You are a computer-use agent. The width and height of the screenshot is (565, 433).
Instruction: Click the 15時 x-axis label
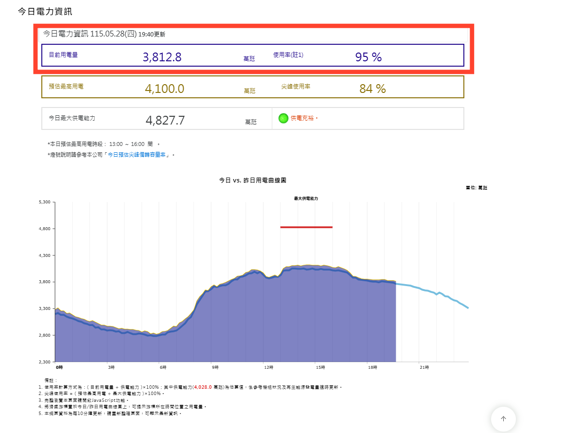[x=320, y=367]
